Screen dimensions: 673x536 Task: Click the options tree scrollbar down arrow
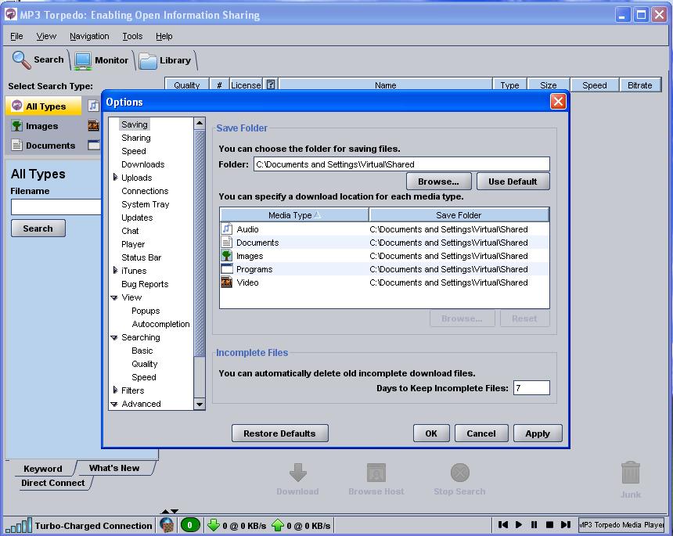point(199,405)
